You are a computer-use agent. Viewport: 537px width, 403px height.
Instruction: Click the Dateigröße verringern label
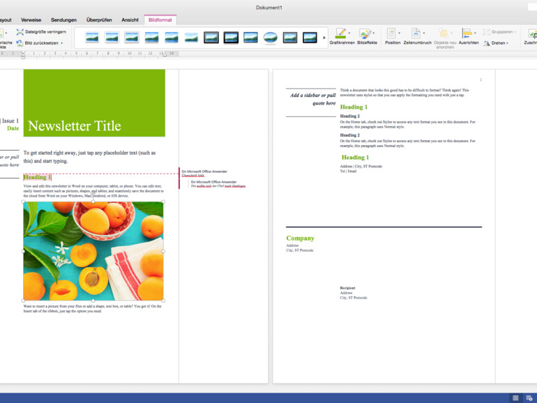[45, 32]
